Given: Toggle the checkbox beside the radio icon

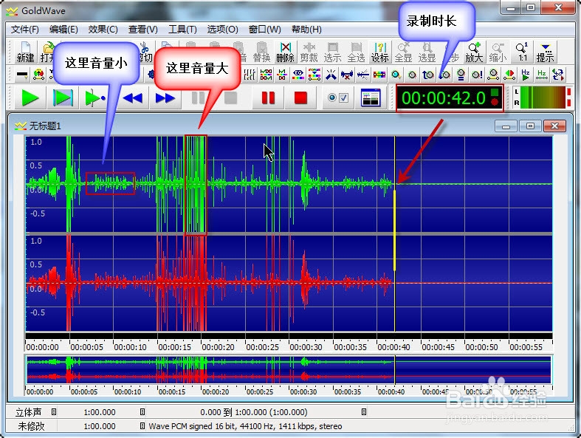Looking at the screenshot, I should coord(344,97).
